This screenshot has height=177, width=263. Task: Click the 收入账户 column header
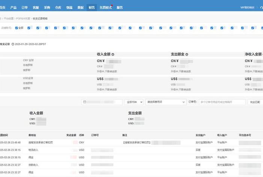pos(222,135)
